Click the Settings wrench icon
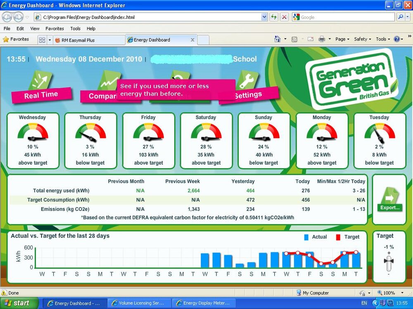413x309 pixels. (246, 80)
